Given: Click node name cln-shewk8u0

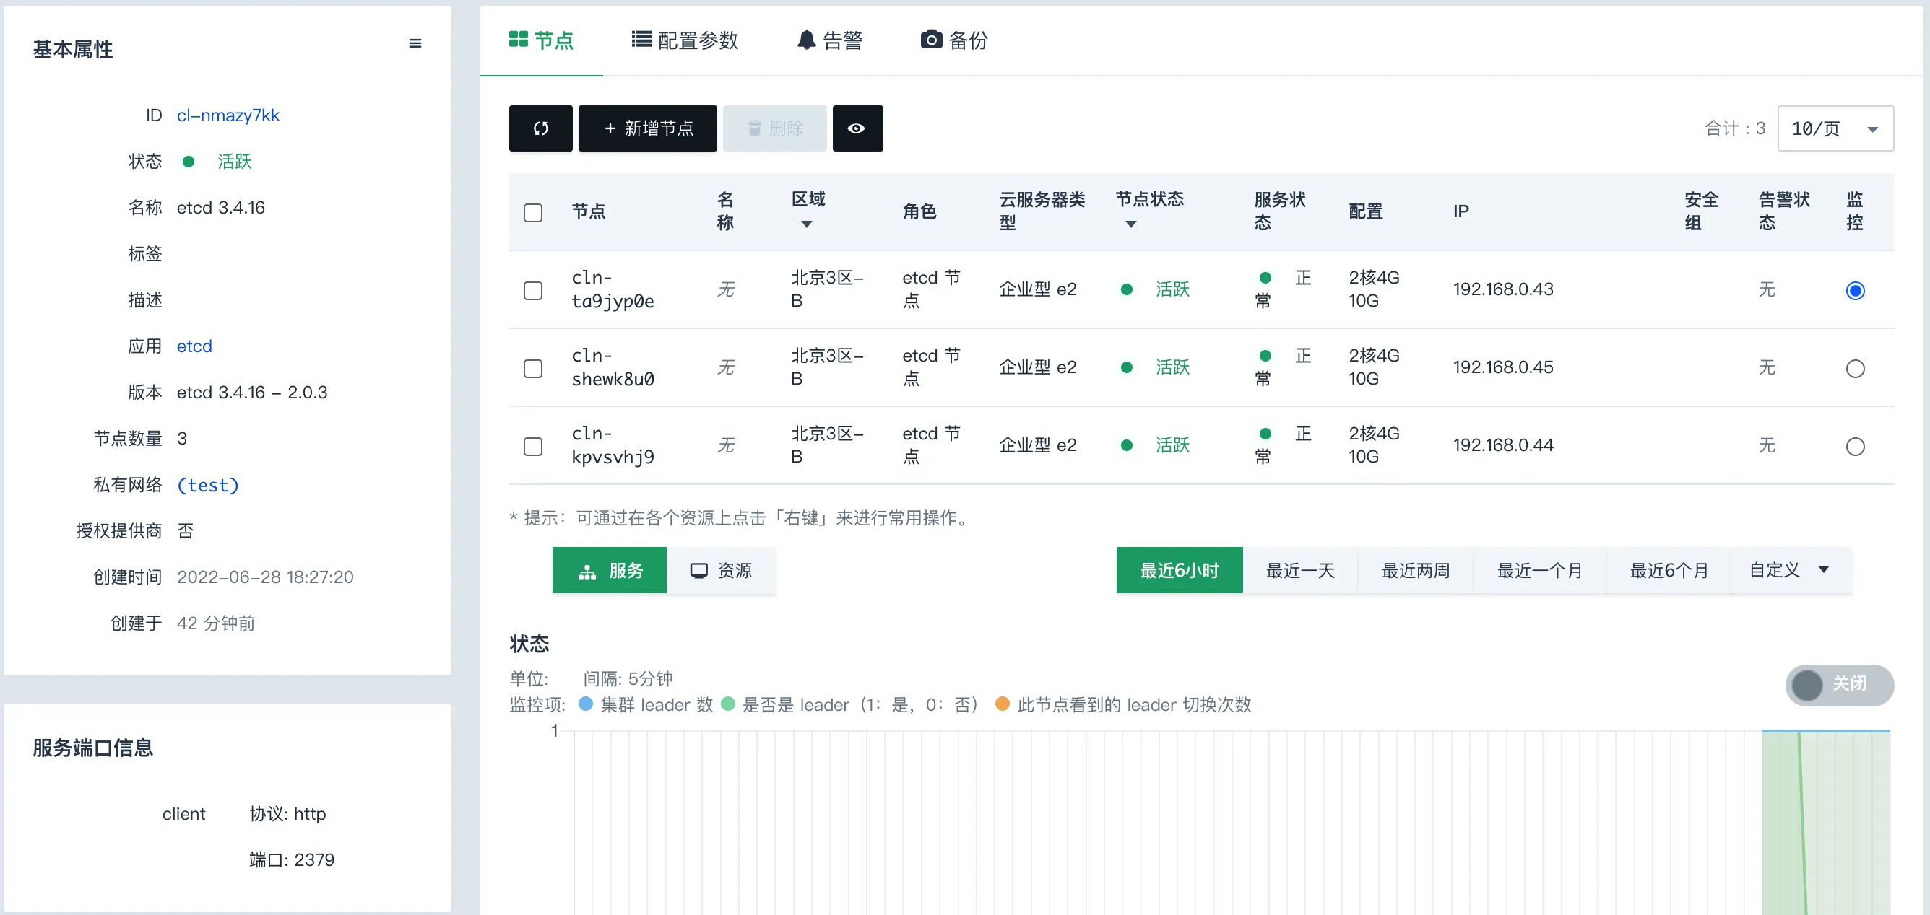Looking at the screenshot, I should point(612,367).
